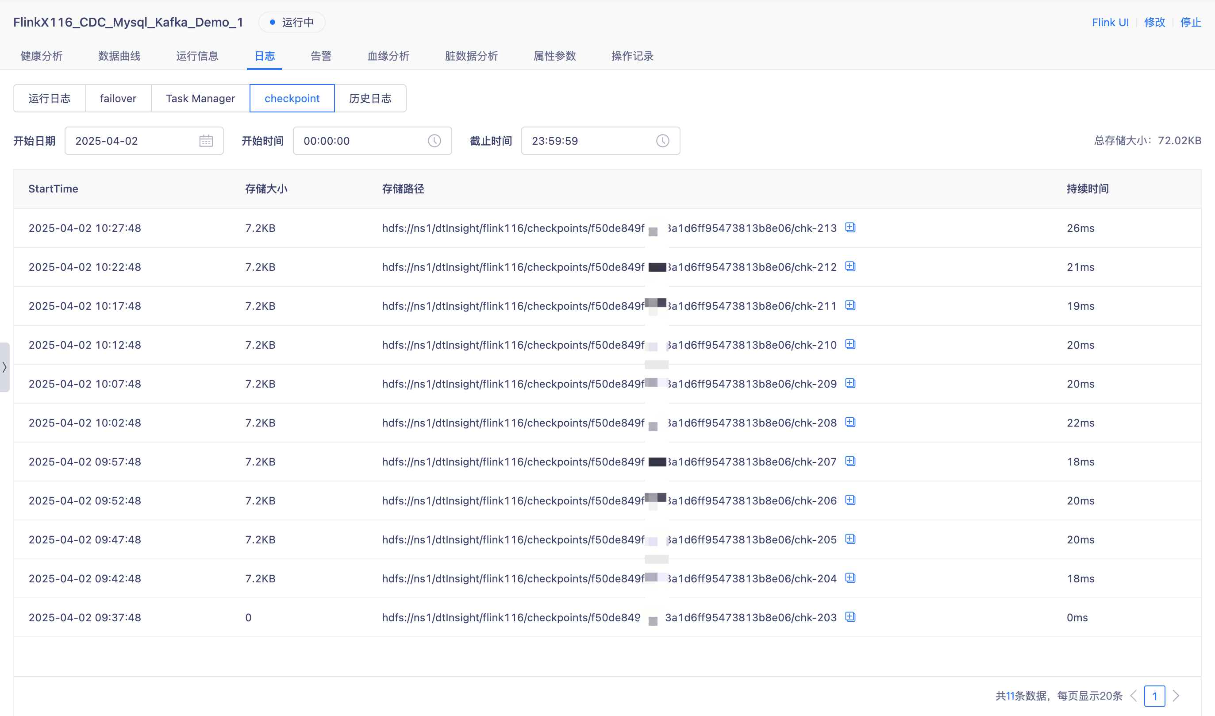
Task: Click the 停止 link
Action: point(1191,22)
